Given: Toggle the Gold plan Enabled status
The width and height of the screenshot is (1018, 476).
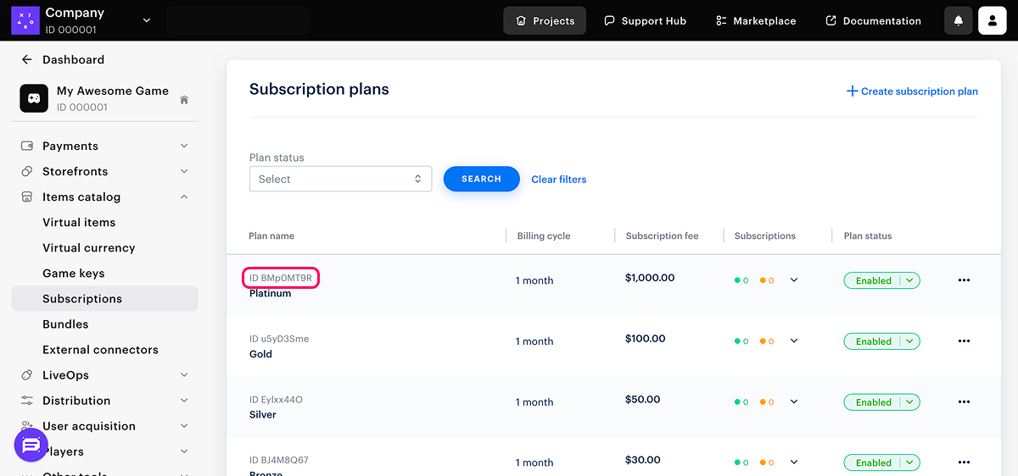Looking at the screenshot, I should 881,341.
